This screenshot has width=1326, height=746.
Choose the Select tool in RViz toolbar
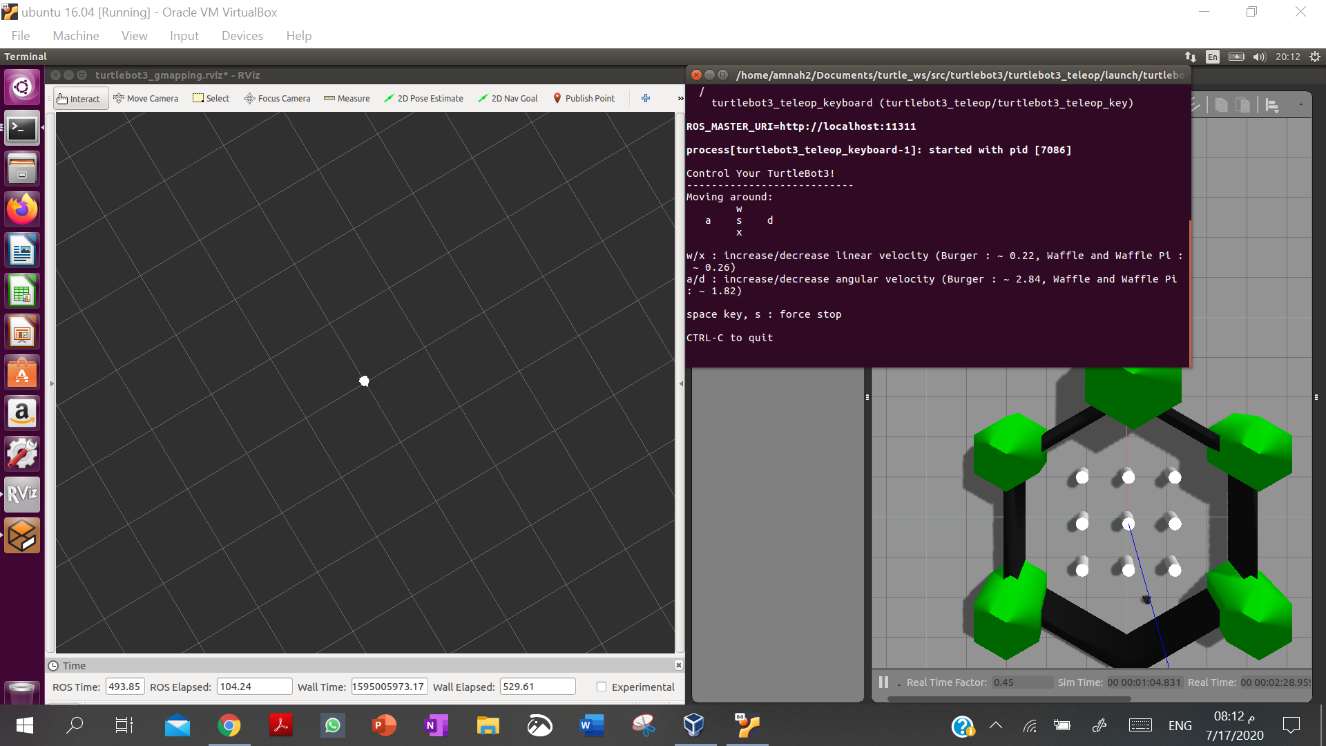tap(211, 99)
